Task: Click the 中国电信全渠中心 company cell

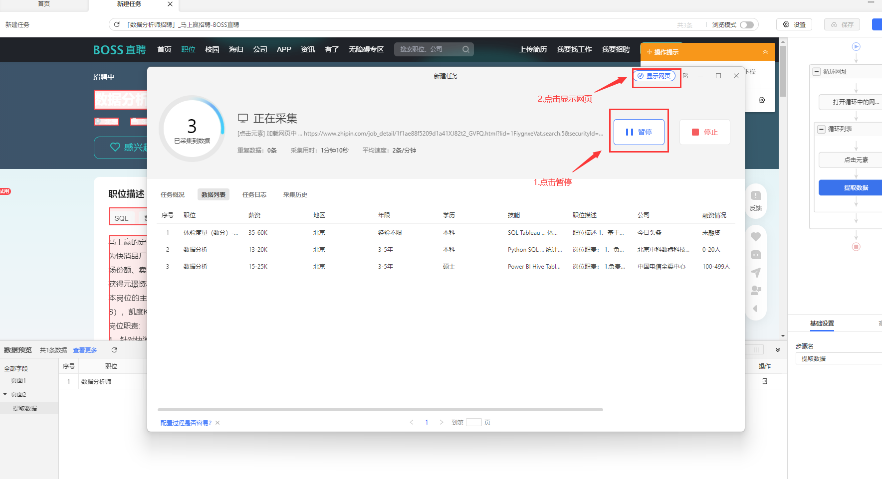Action: click(661, 267)
